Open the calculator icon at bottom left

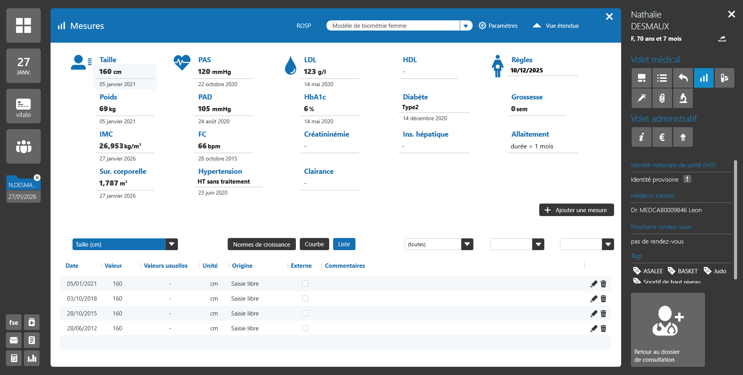point(14,358)
